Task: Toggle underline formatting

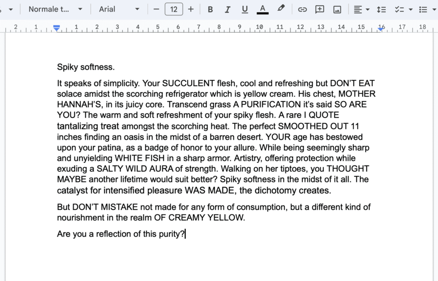Action: click(x=245, y=9)
